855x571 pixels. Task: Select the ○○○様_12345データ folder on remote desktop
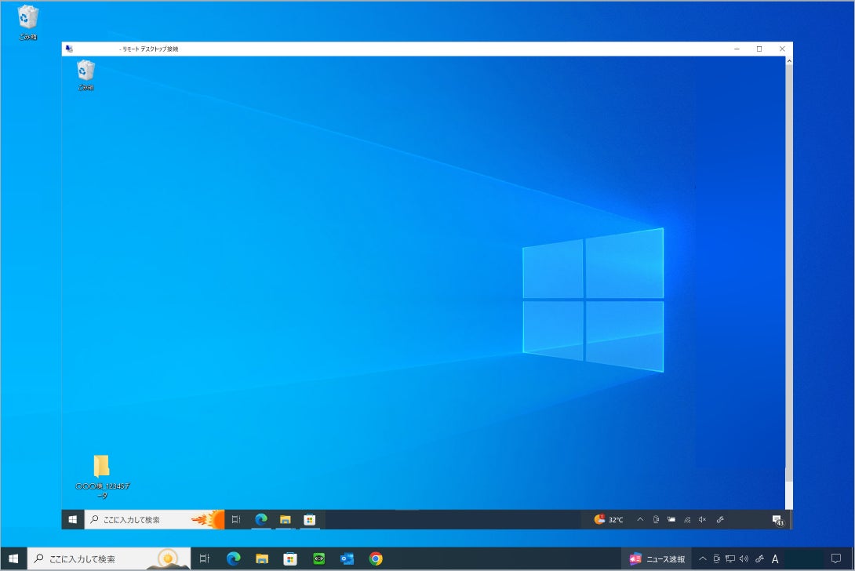[102, 477]
